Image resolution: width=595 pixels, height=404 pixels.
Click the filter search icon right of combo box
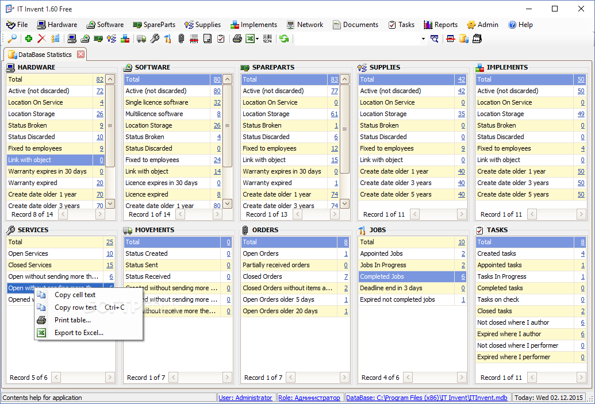tap(435, 39)
